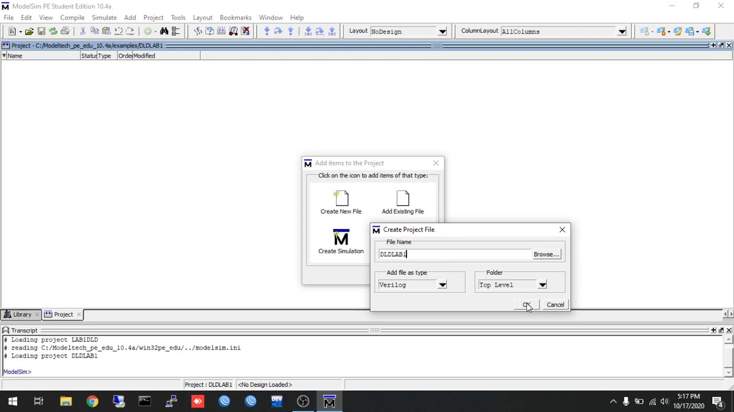Click the Create Simulation icon
734x412 pixels.
click(x=341, y=241)
